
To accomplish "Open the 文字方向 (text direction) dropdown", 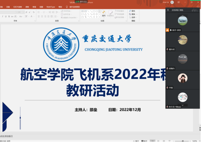I will click(66, 11).
